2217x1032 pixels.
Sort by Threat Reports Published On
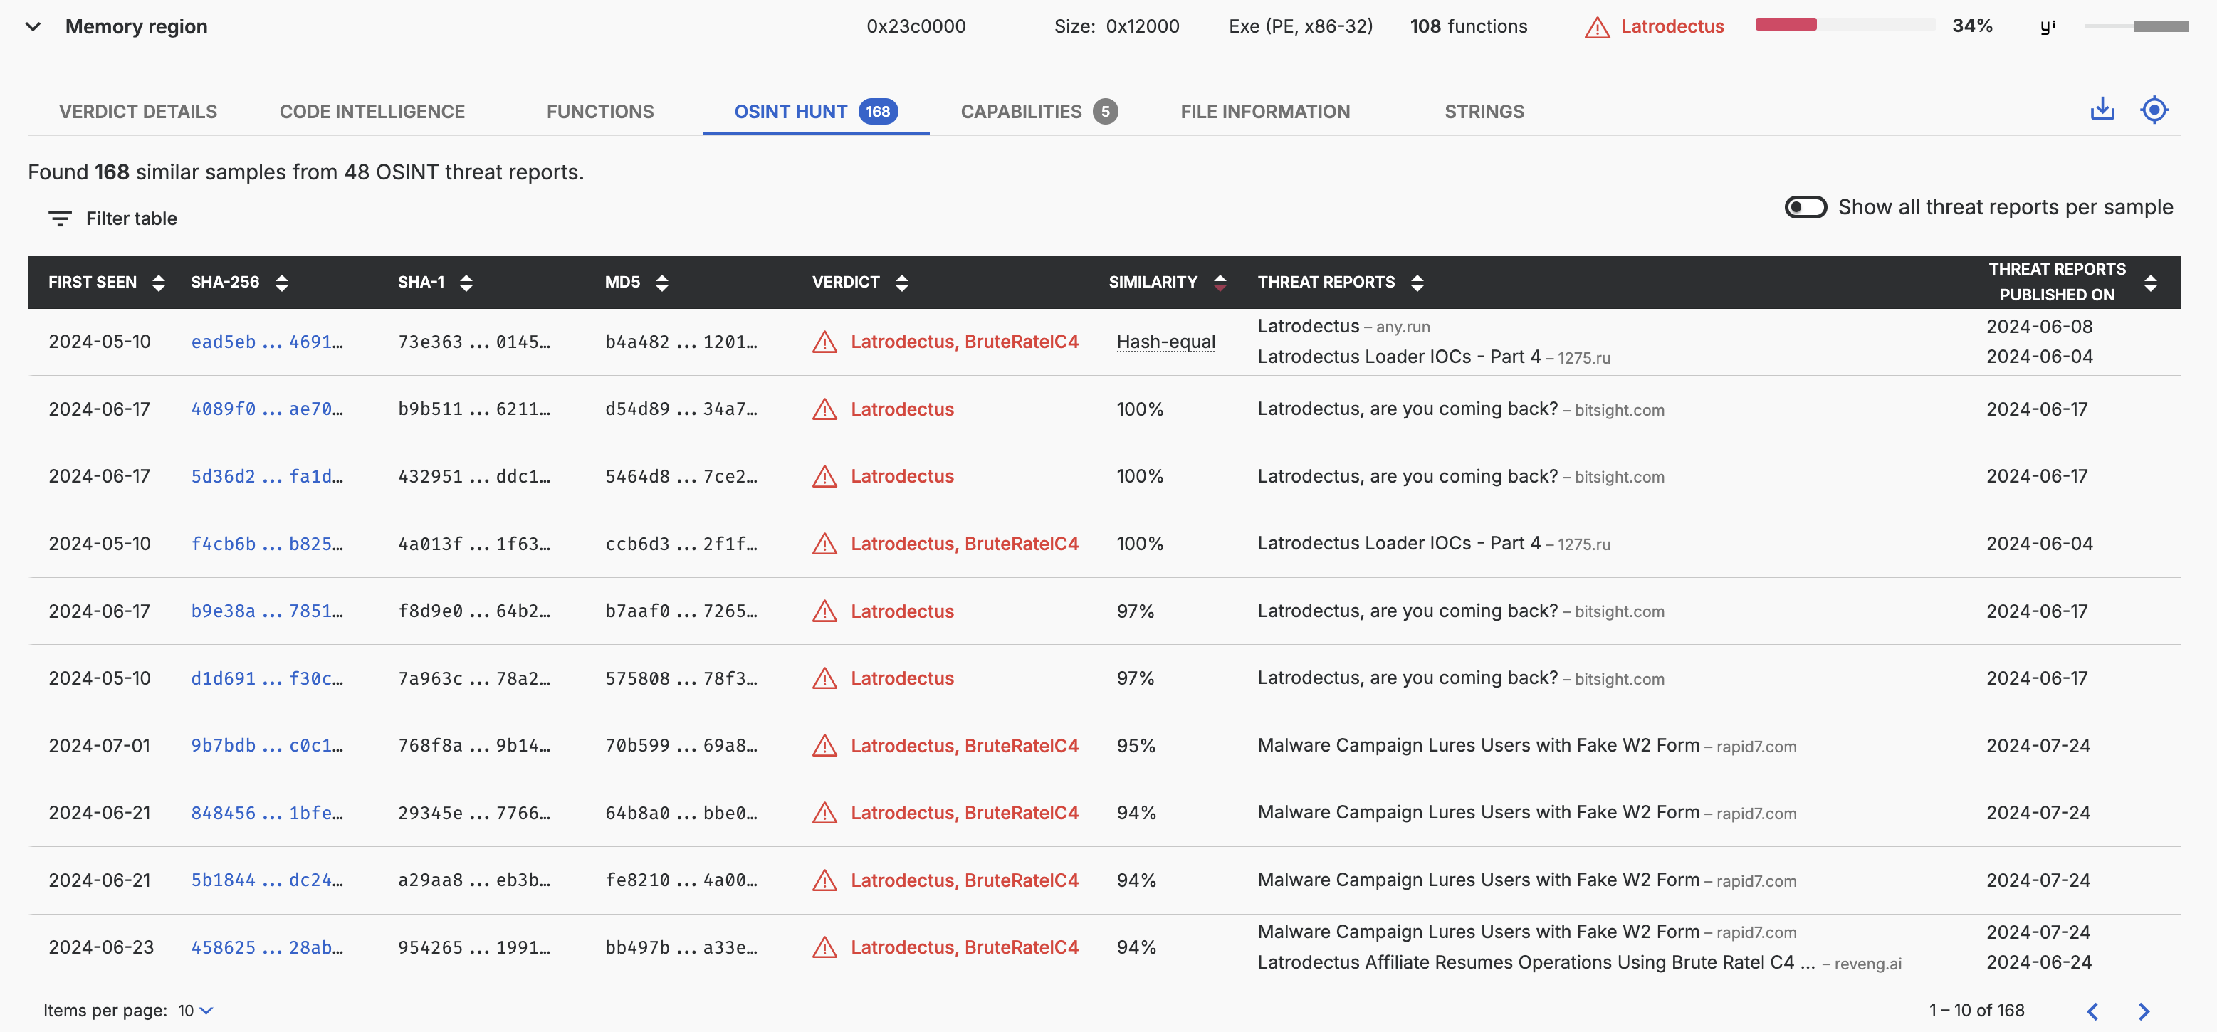pyautogui.click(x=2150, y=283)
